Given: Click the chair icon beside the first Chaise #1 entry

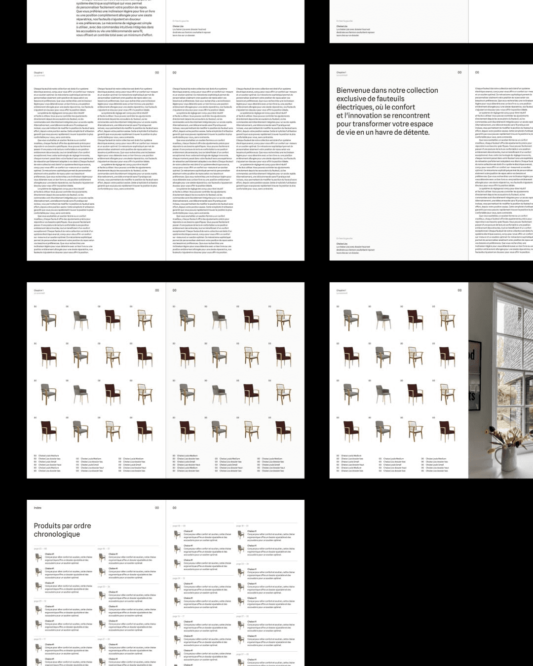Looking at the screenshot, I should pos(38,556).
